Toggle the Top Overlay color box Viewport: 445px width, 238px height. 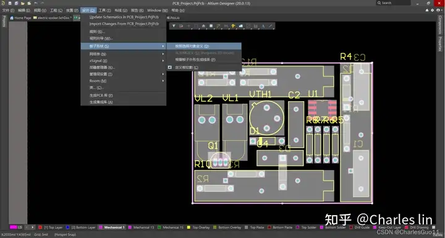[x=189, y=228]
